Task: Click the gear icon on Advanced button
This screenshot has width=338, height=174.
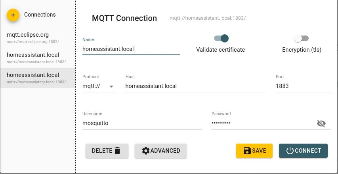Action: tap(146, 151)
